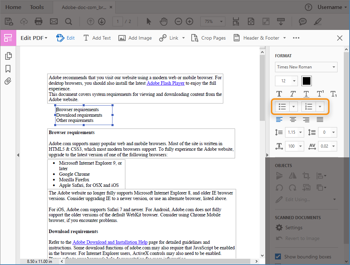Open the Times New Roman font dropdown
The image size is (350, 265).
click(x=306, y=67)
